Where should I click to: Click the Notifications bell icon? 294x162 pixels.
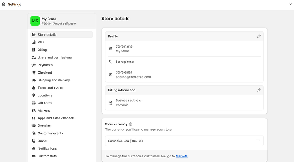point(33,148)
